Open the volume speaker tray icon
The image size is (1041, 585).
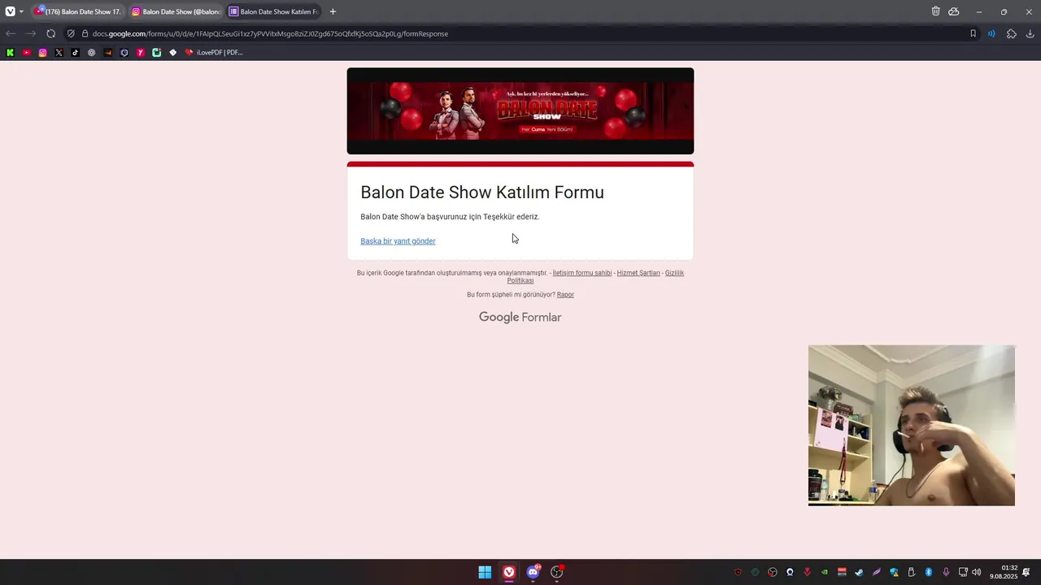coord(976,572)
